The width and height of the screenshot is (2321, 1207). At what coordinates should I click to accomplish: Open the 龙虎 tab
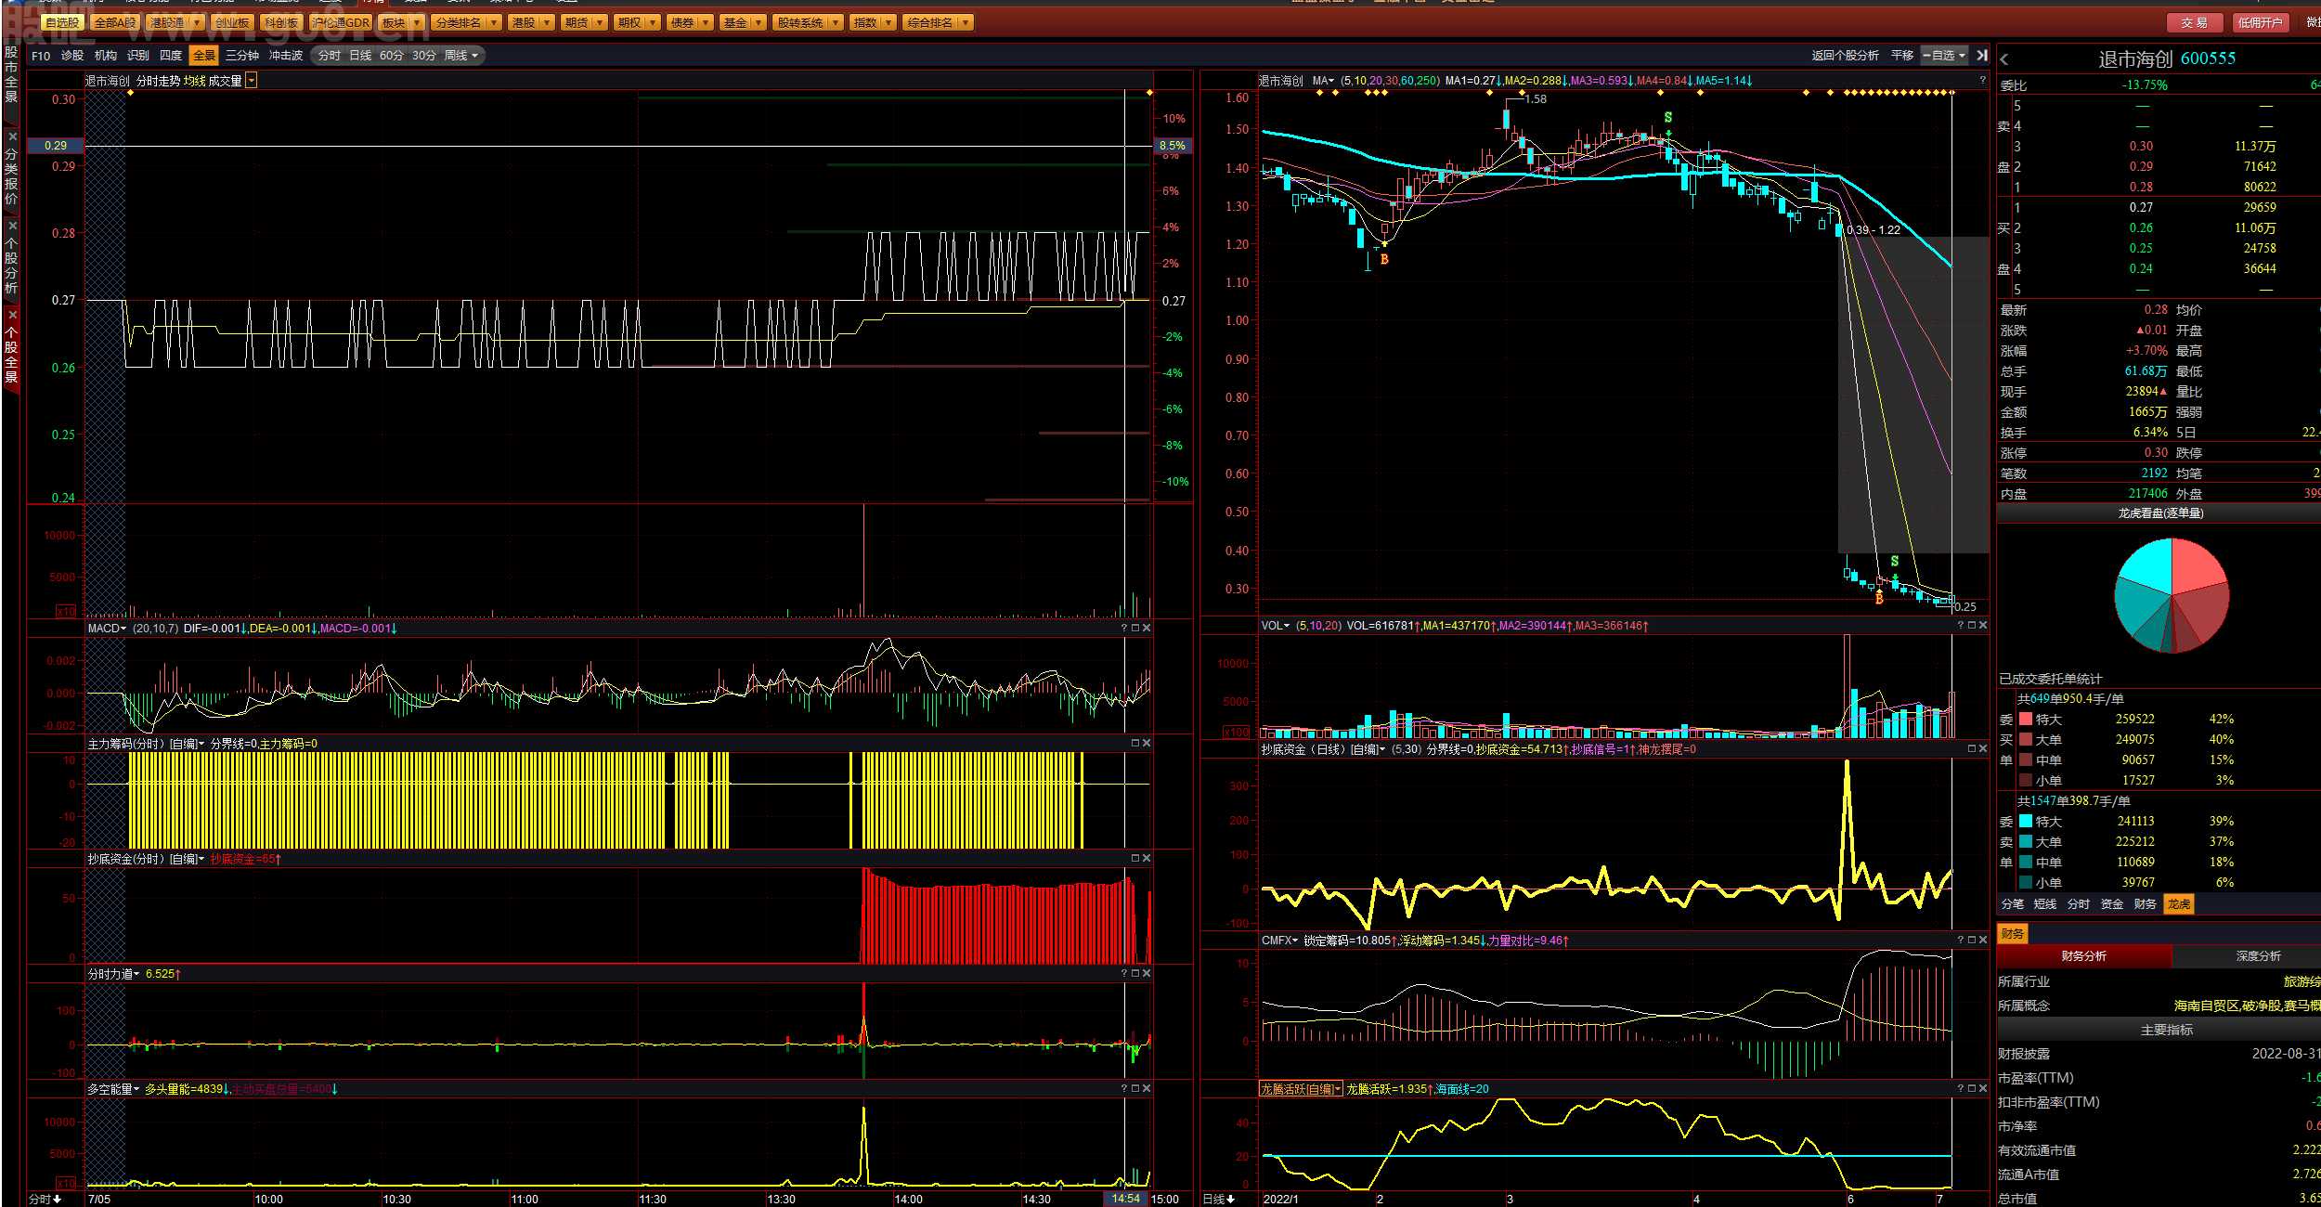(x=2179, y=903)
